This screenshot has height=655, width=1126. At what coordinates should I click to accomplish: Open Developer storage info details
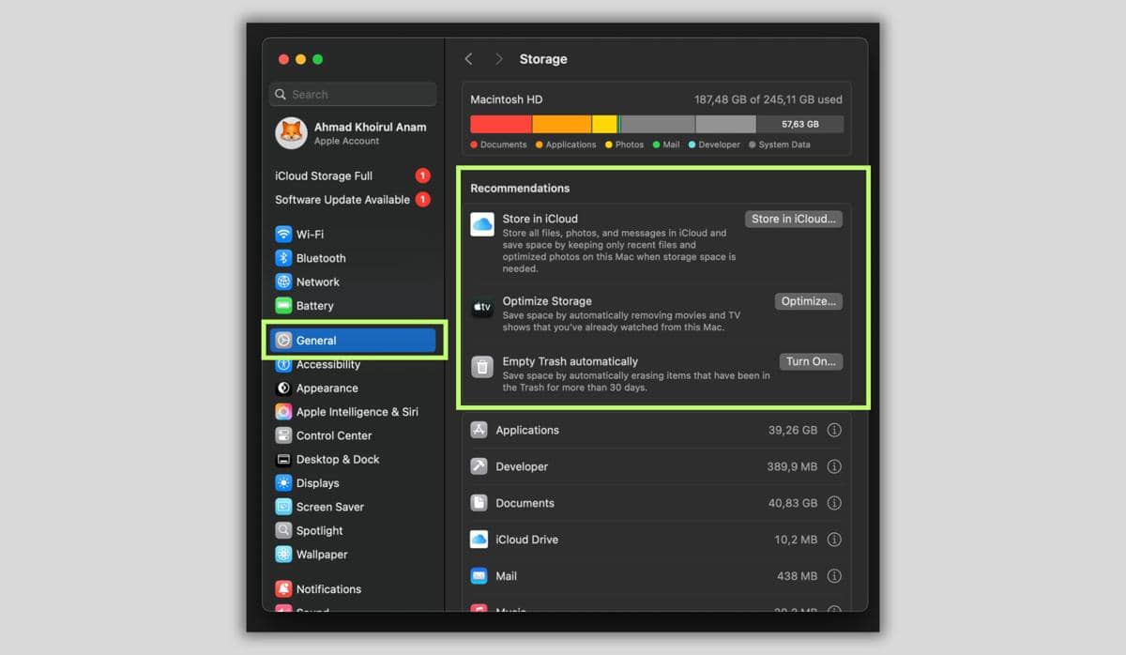pyautogui.click(x=833, y=466)
